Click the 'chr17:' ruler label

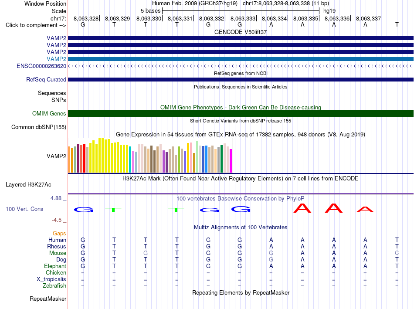point(58,18)
